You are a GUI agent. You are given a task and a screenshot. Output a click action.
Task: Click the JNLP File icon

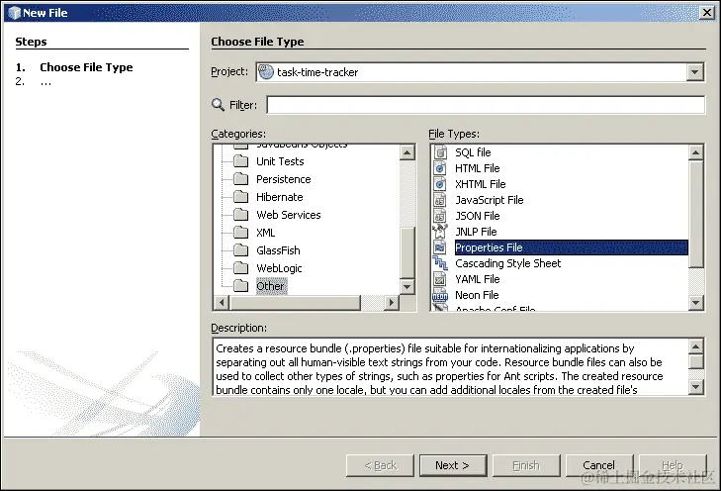coord(440,232)
